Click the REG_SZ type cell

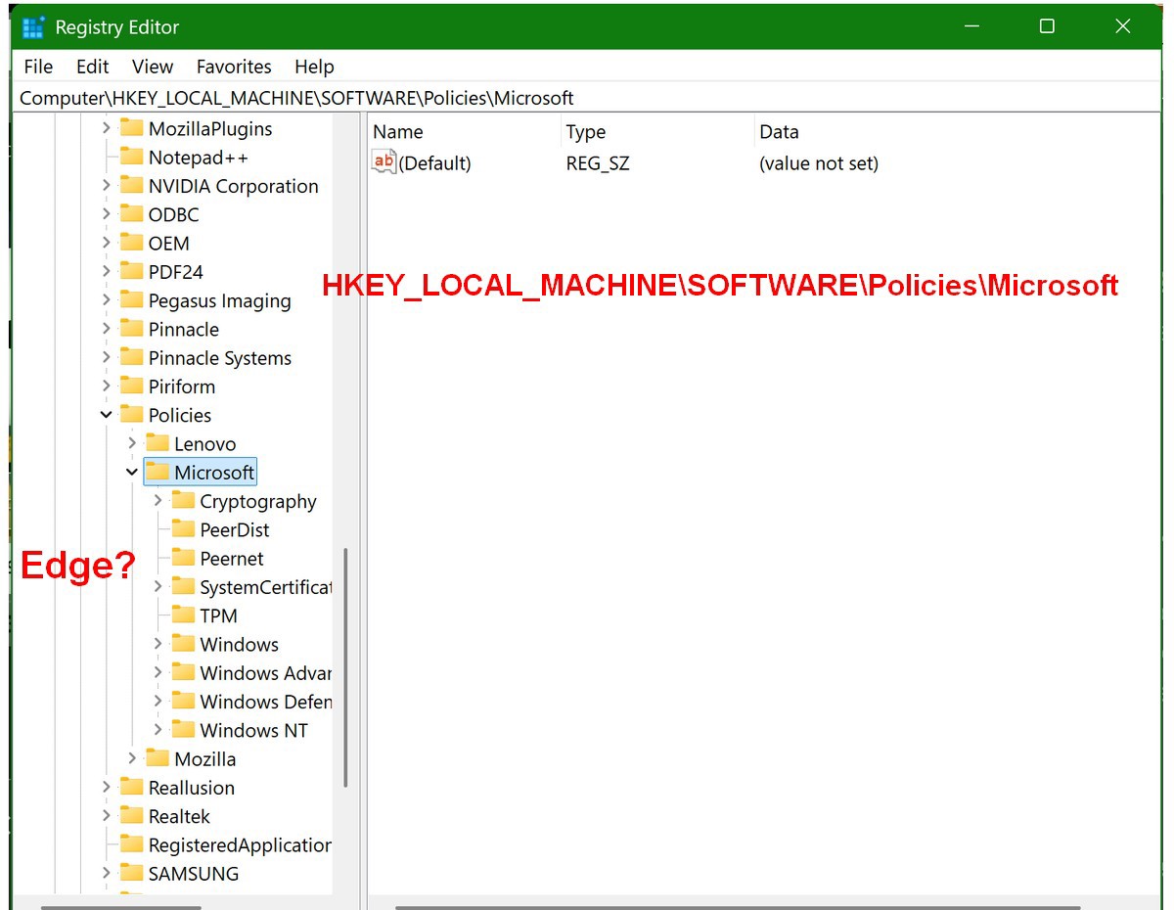click(x=598, y=163)
